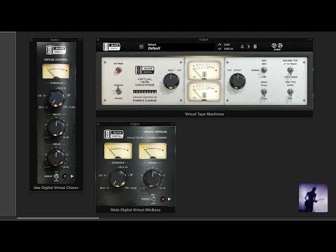Select the US A console on Virtual Mixbuss
Image resolution: width=336 pixels, height=252 pixels.
pyautogui.click(x=103, y=175)
